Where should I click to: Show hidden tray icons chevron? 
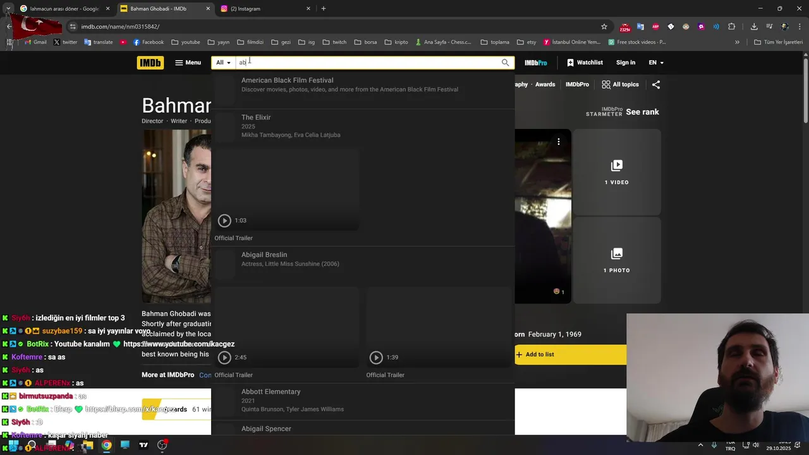(x=700, y=445)
